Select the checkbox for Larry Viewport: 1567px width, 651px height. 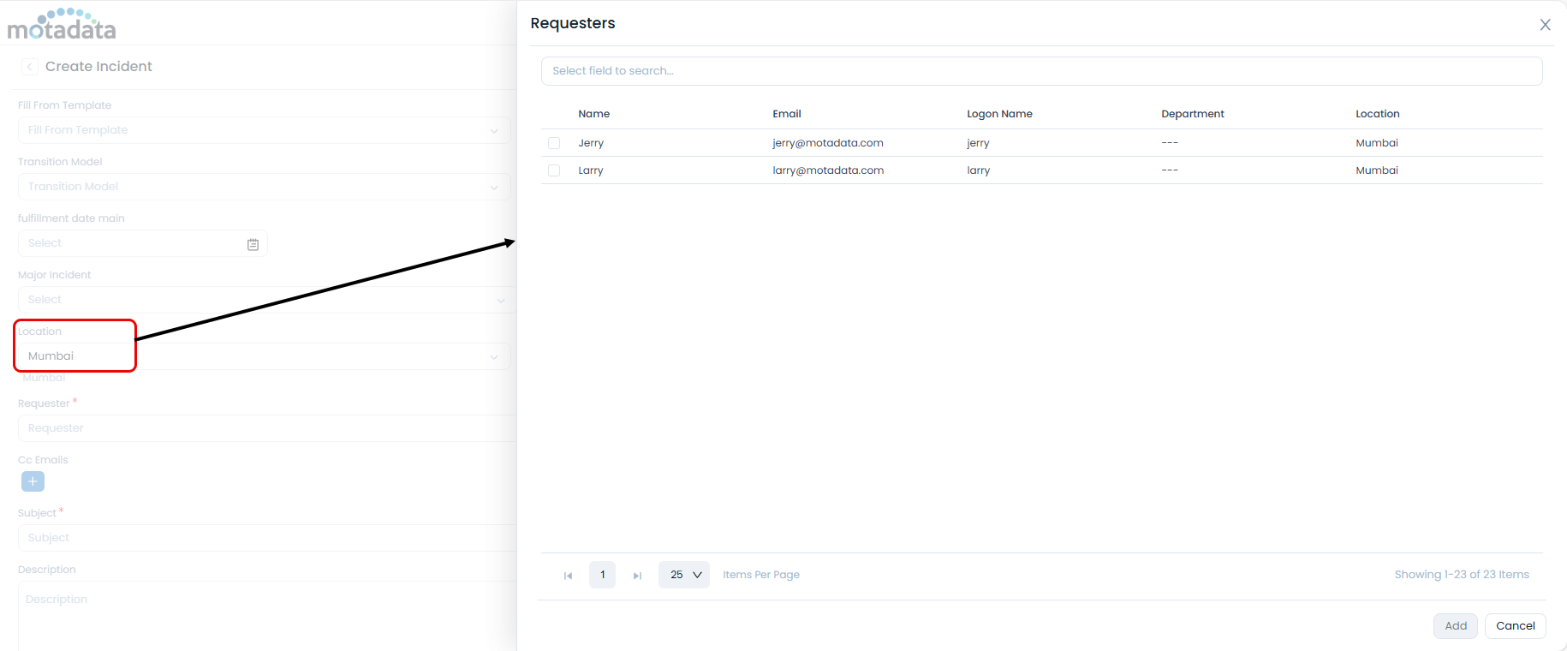554,170
